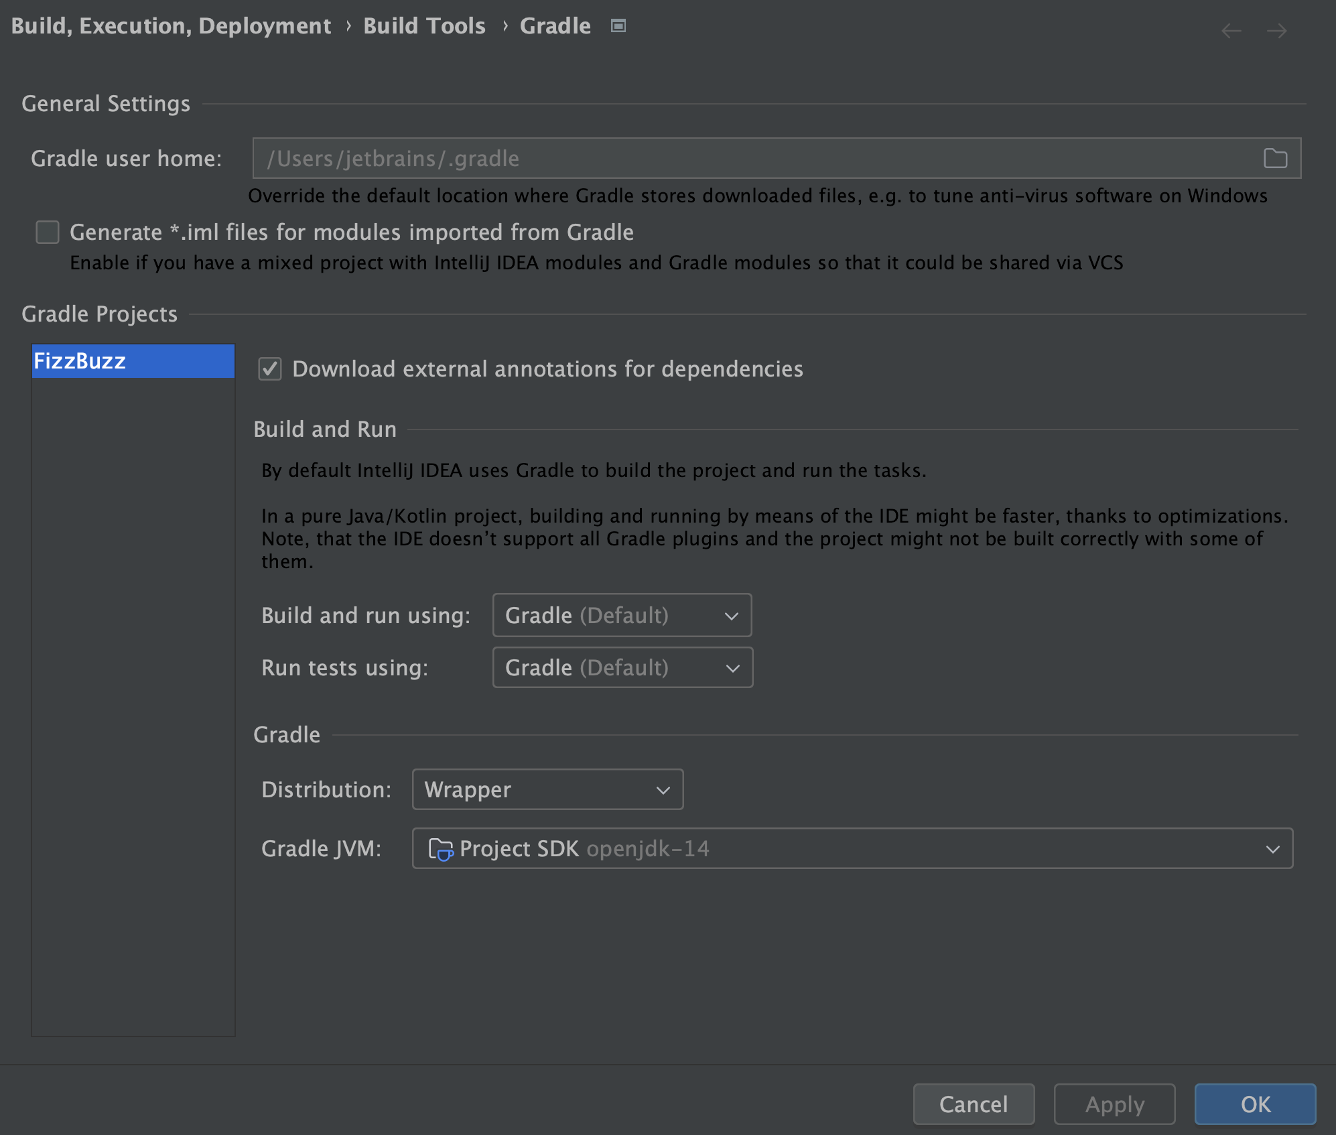1336x1135 pixels.
Task: Enable Generate *.iml files for Gradle modules
Action: coord(47,232)
